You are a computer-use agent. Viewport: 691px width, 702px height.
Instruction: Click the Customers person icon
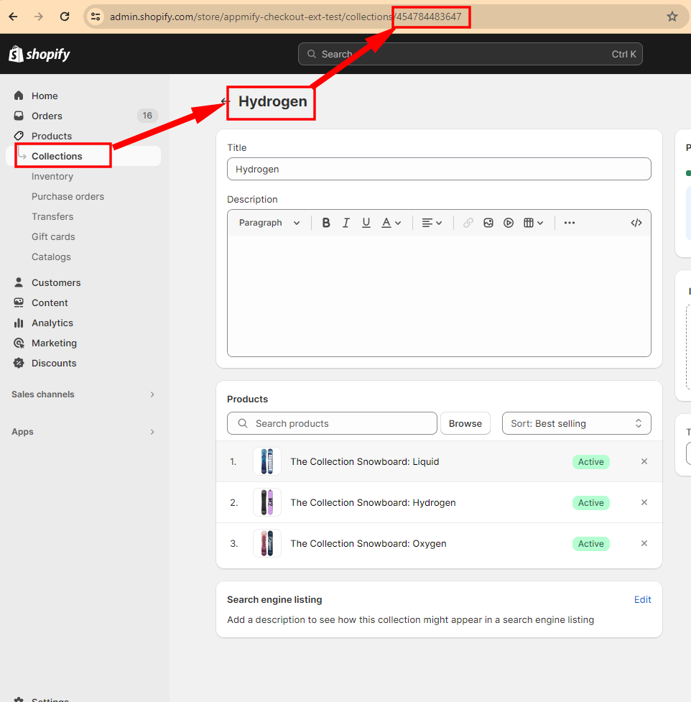pos(19,282)
